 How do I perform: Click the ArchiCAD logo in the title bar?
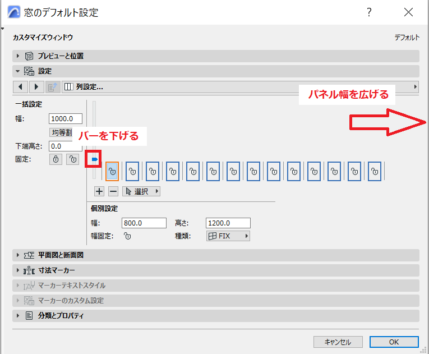tap(14, 12)
